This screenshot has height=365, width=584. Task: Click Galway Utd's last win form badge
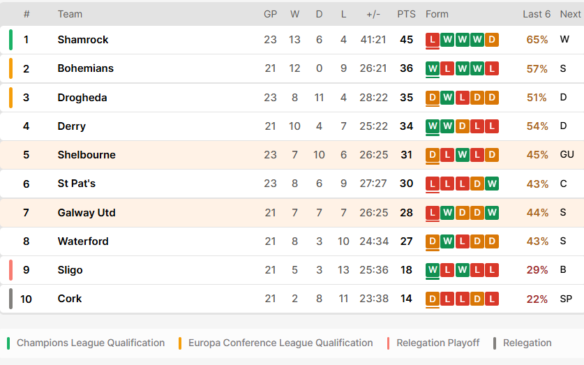[492, 213]
